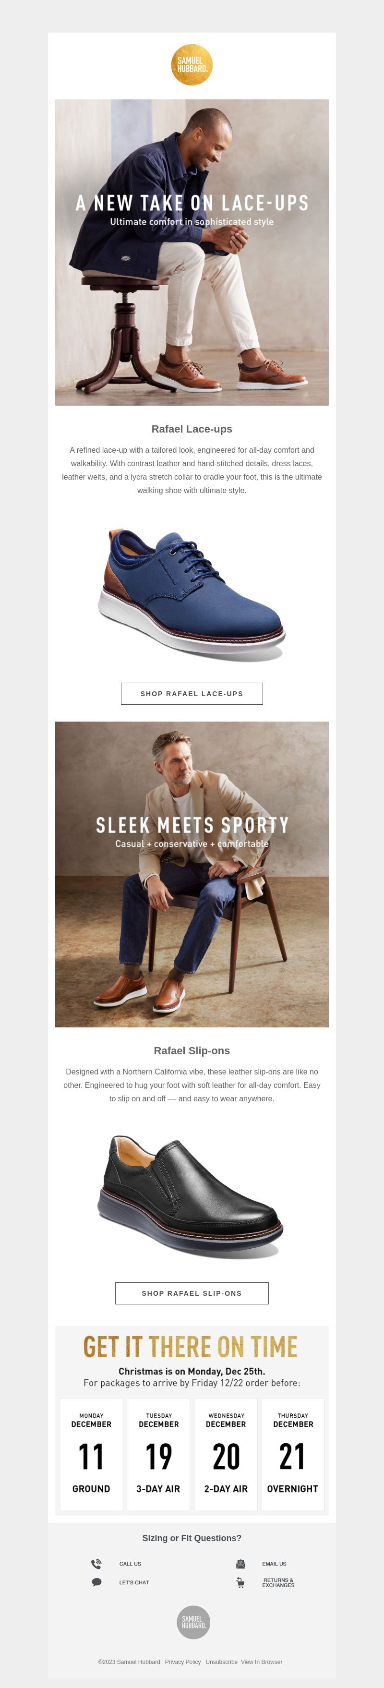Click the Returns & Exchanges cart icon
The image size is (384, 1688).
[x=240, y=1582]
